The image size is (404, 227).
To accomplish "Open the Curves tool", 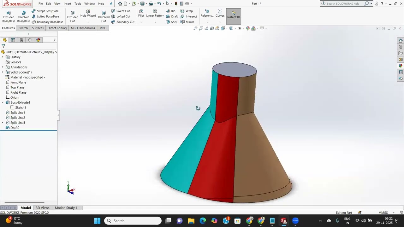I will [x=220, y=14].
